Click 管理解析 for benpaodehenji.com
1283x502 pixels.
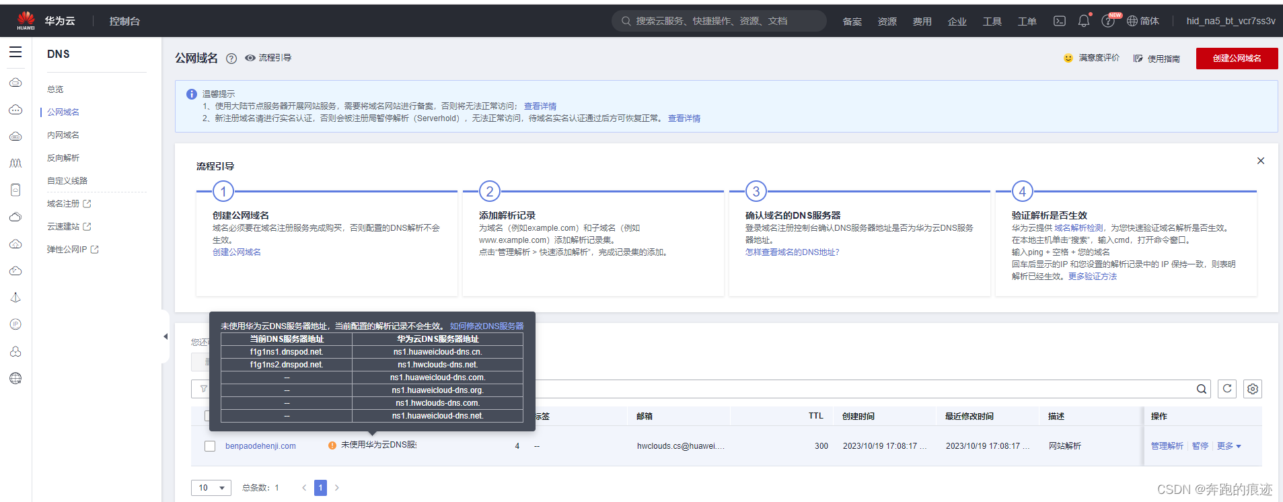point(1167,446)
